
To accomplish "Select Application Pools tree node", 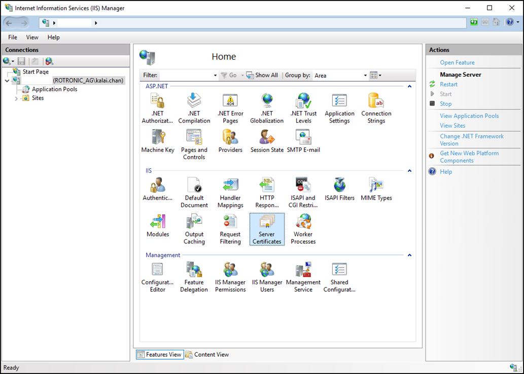I will [x=54, y=90].
